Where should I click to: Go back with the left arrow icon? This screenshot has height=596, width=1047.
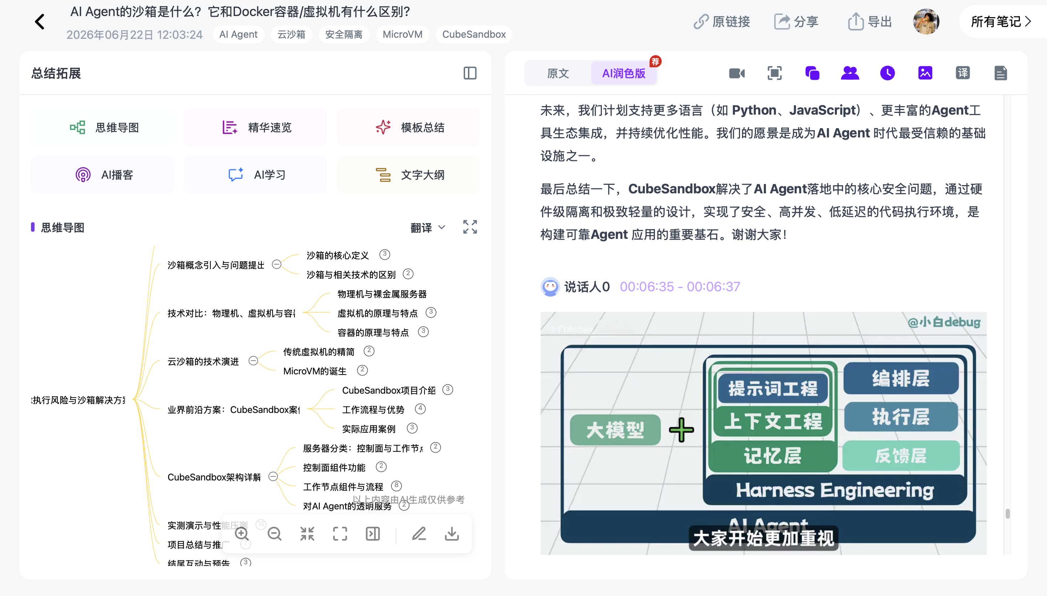tap(40, 22)
